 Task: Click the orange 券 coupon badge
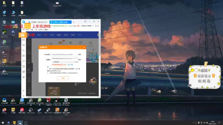click(x=23, y=35)
